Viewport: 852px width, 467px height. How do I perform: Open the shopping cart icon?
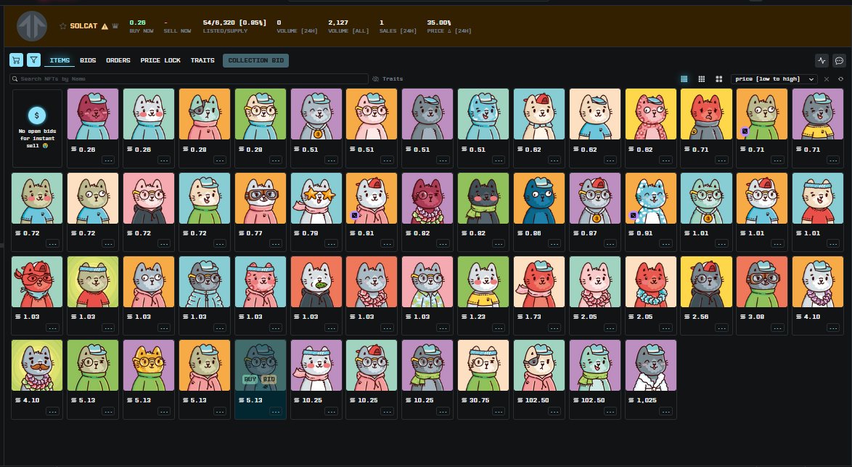[16, 60]
